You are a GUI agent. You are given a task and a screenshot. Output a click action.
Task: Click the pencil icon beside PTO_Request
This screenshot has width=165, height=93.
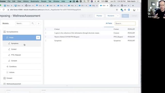coord(9,55)
